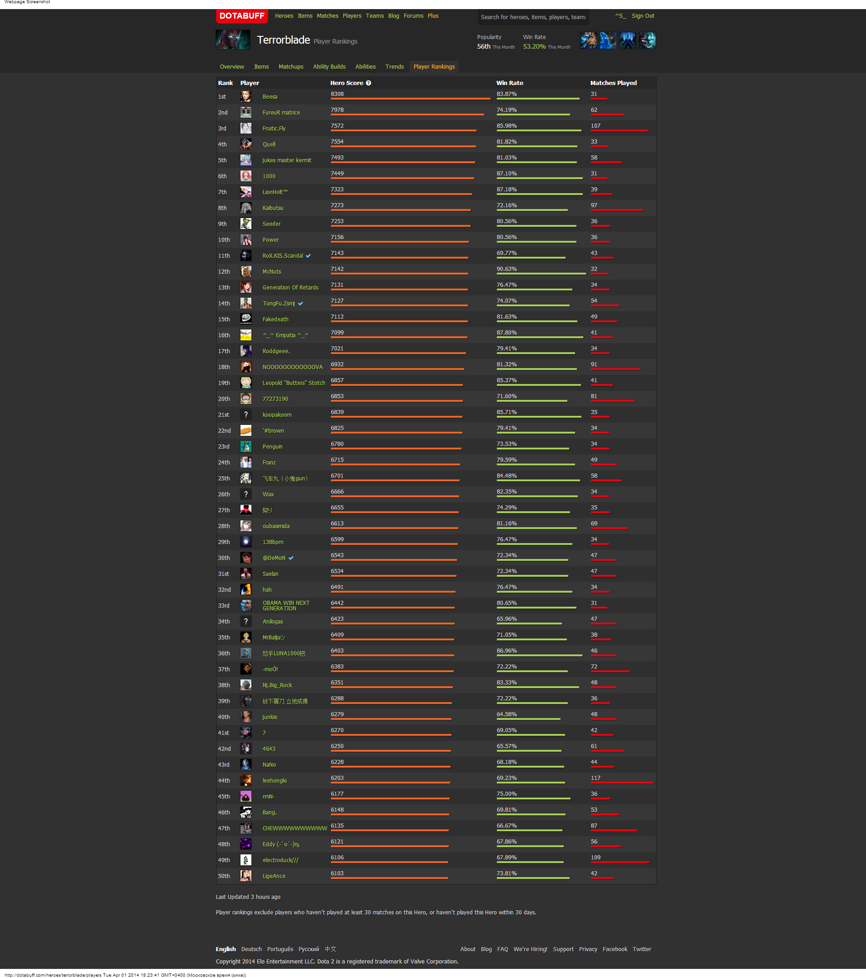Click the verified checkmark beside RoX.KIS.Scandal

point(308,256)
